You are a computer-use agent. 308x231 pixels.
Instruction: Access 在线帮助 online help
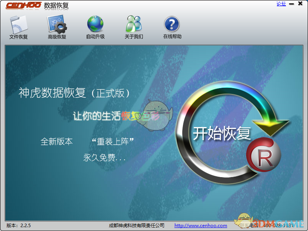point(171,27)
